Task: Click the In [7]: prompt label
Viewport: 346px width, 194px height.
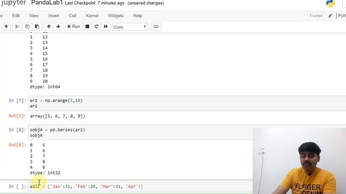Action: pyautogui.click(x=17, y=101)
